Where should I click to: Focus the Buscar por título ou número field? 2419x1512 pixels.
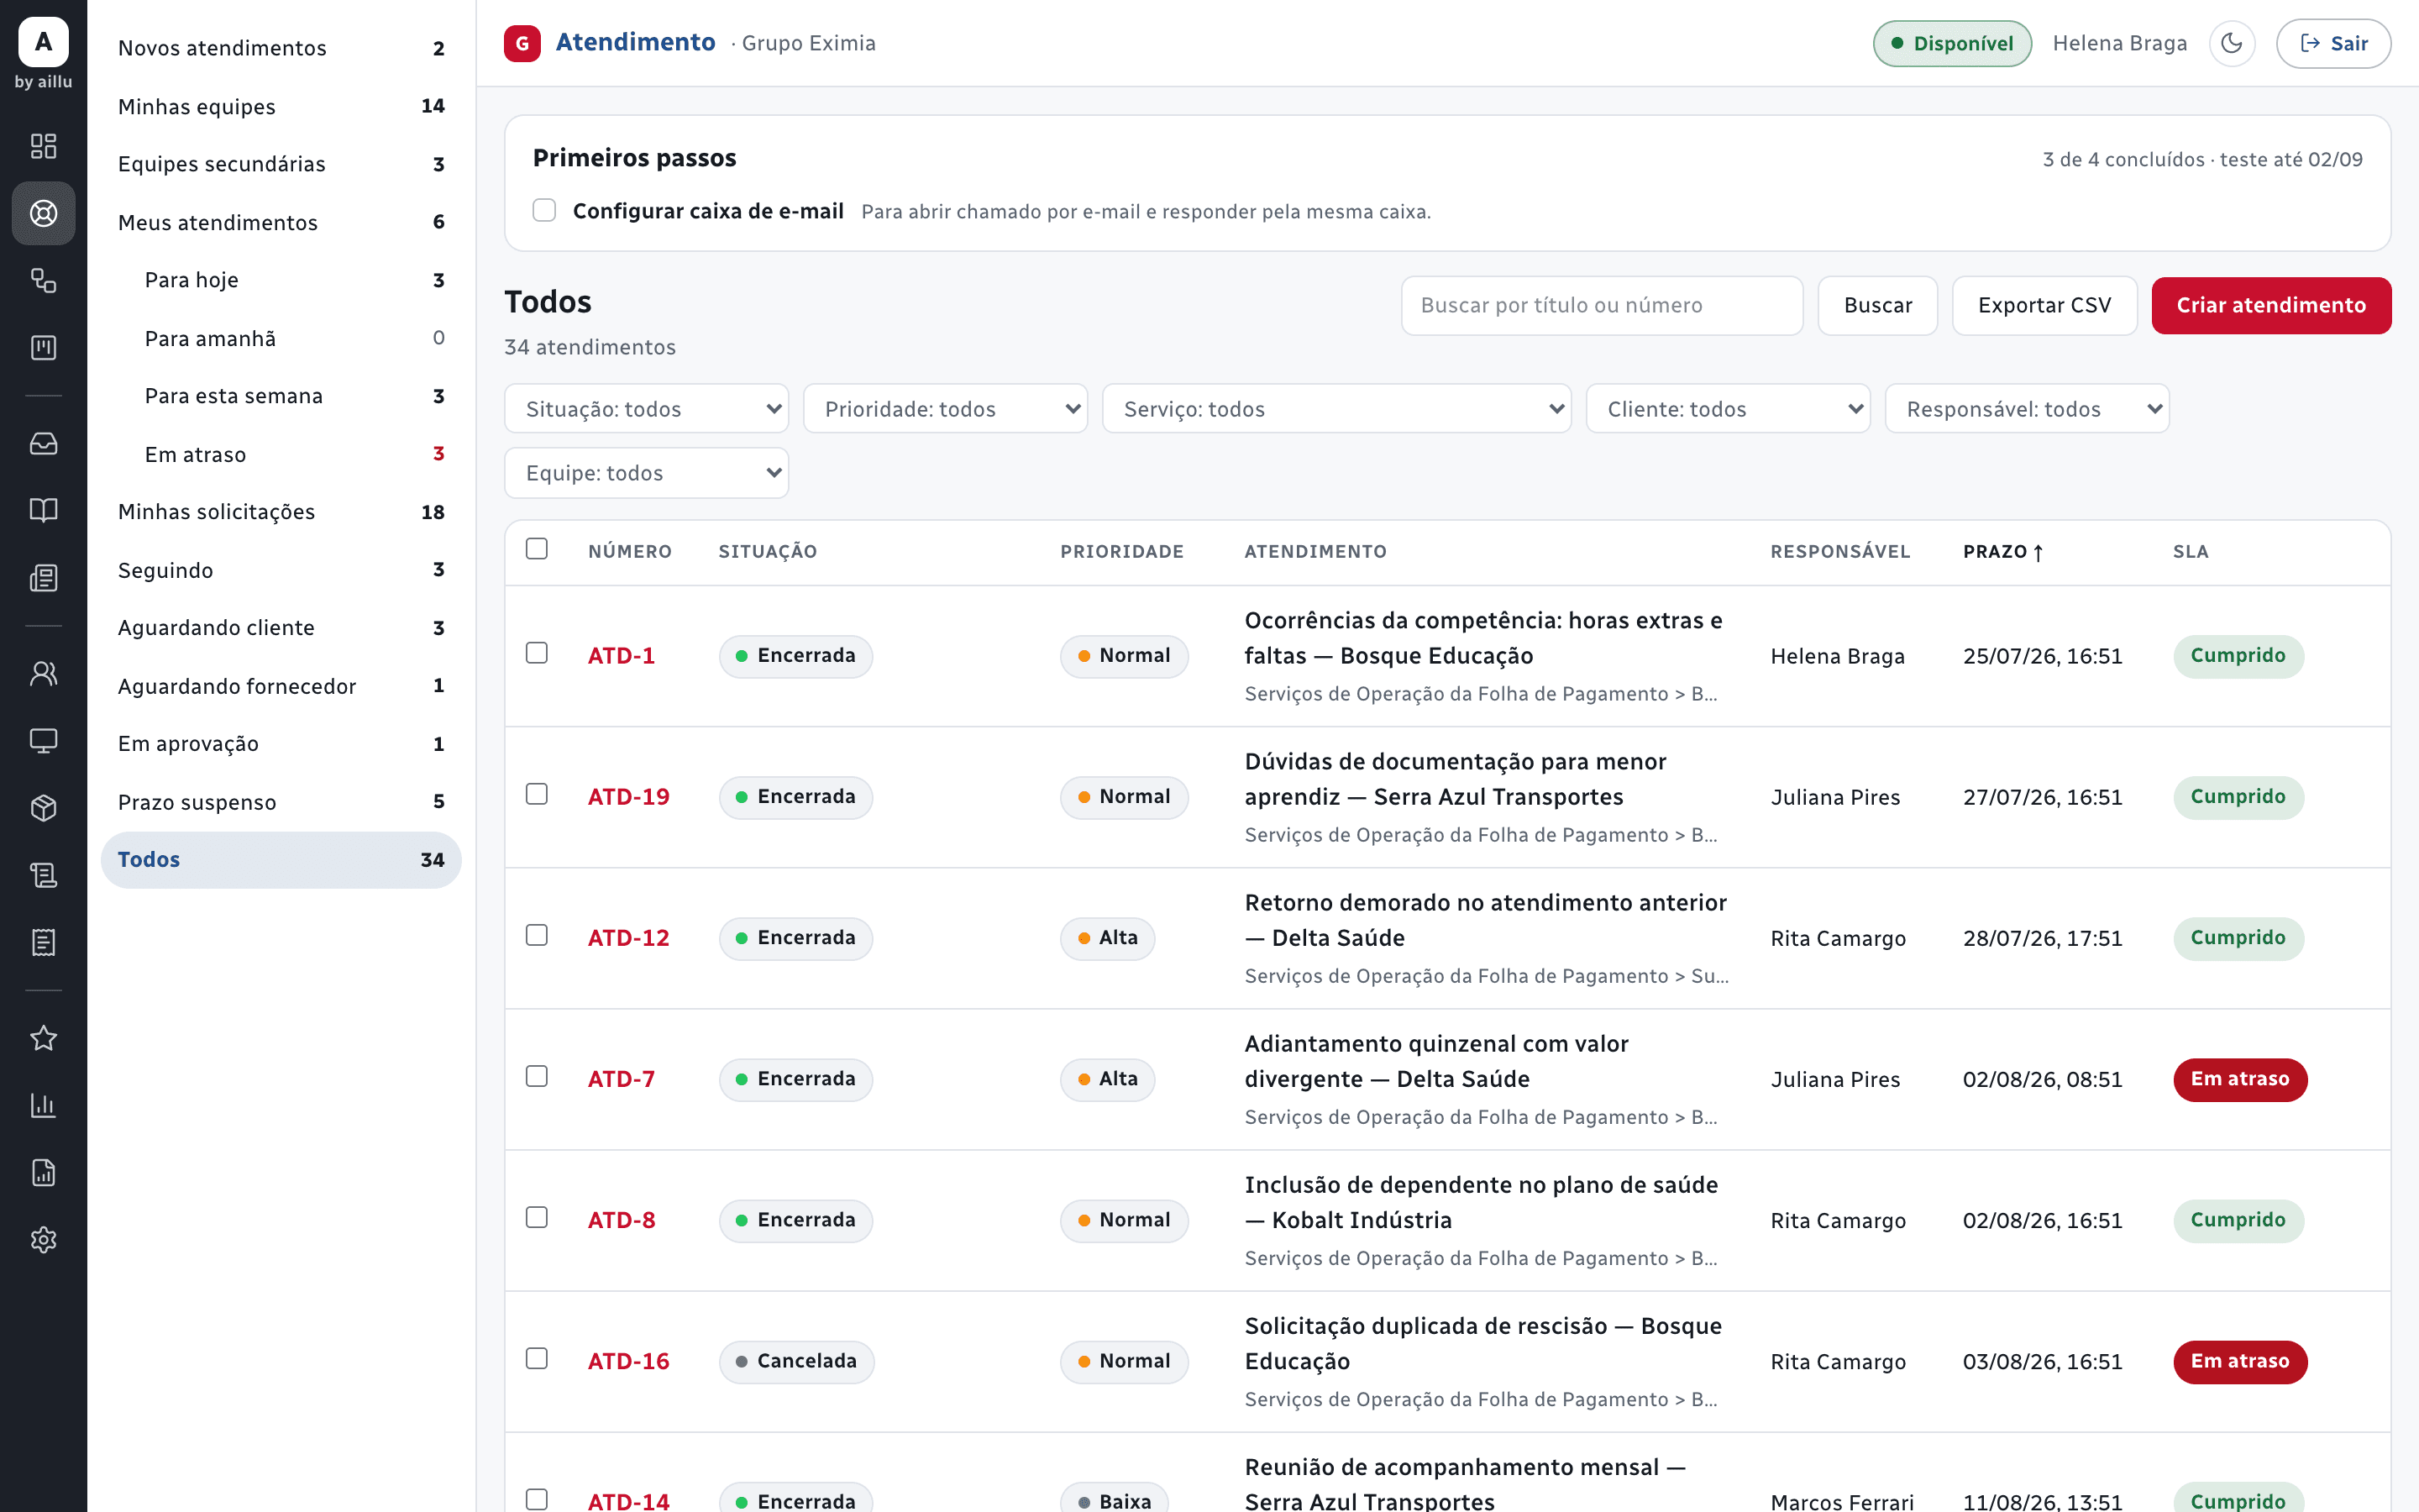point(1602,305)
